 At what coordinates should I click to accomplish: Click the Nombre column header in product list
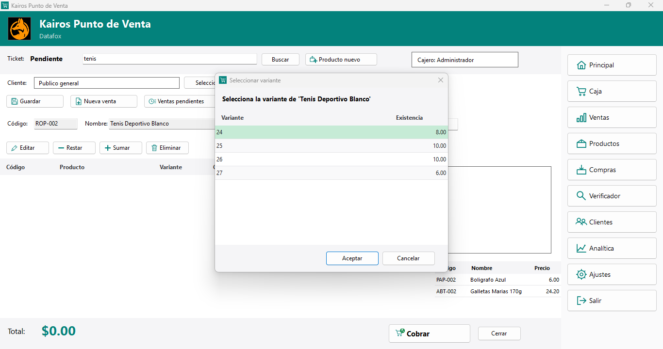pos(481,268)
